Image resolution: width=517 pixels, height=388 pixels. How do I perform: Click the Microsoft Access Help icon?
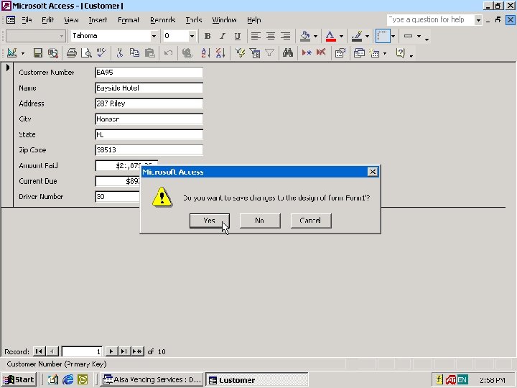400,52
